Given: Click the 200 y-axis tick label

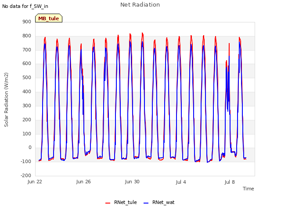Looking at the screenshot, I should (27, 120).
